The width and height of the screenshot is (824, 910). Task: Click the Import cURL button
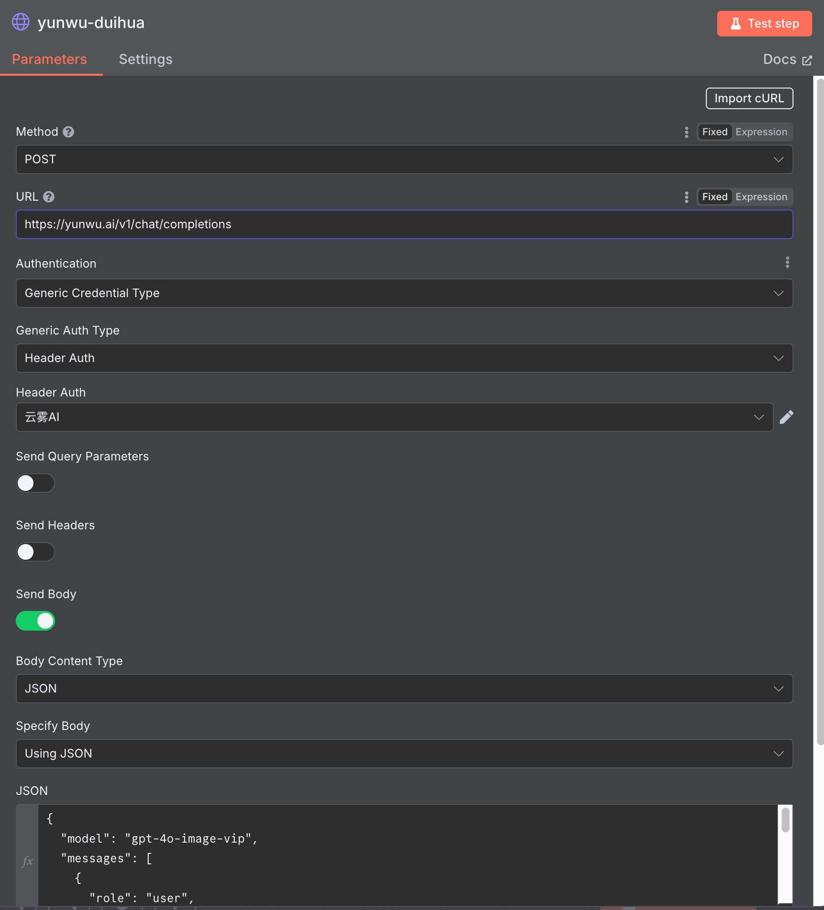749,98
